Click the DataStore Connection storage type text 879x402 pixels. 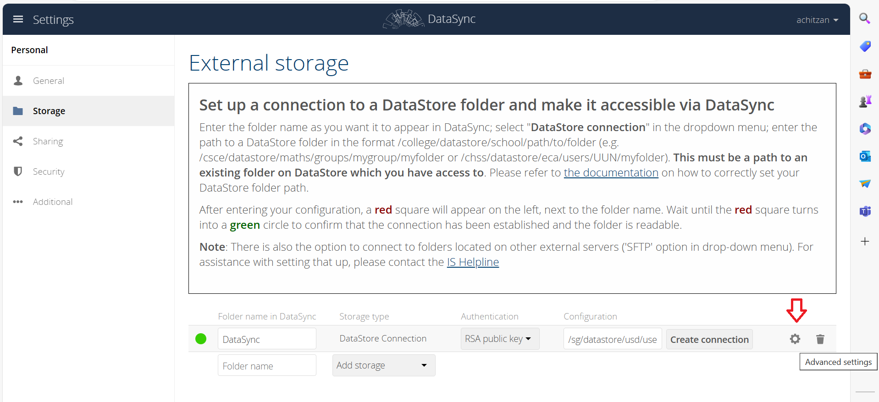click(x=383, y=338)
